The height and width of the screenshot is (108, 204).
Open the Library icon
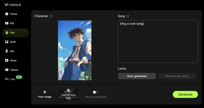pos(7,70)
